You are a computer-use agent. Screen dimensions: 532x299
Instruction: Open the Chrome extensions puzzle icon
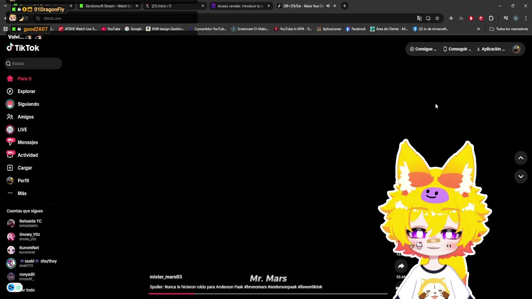[x=491, y=18]
